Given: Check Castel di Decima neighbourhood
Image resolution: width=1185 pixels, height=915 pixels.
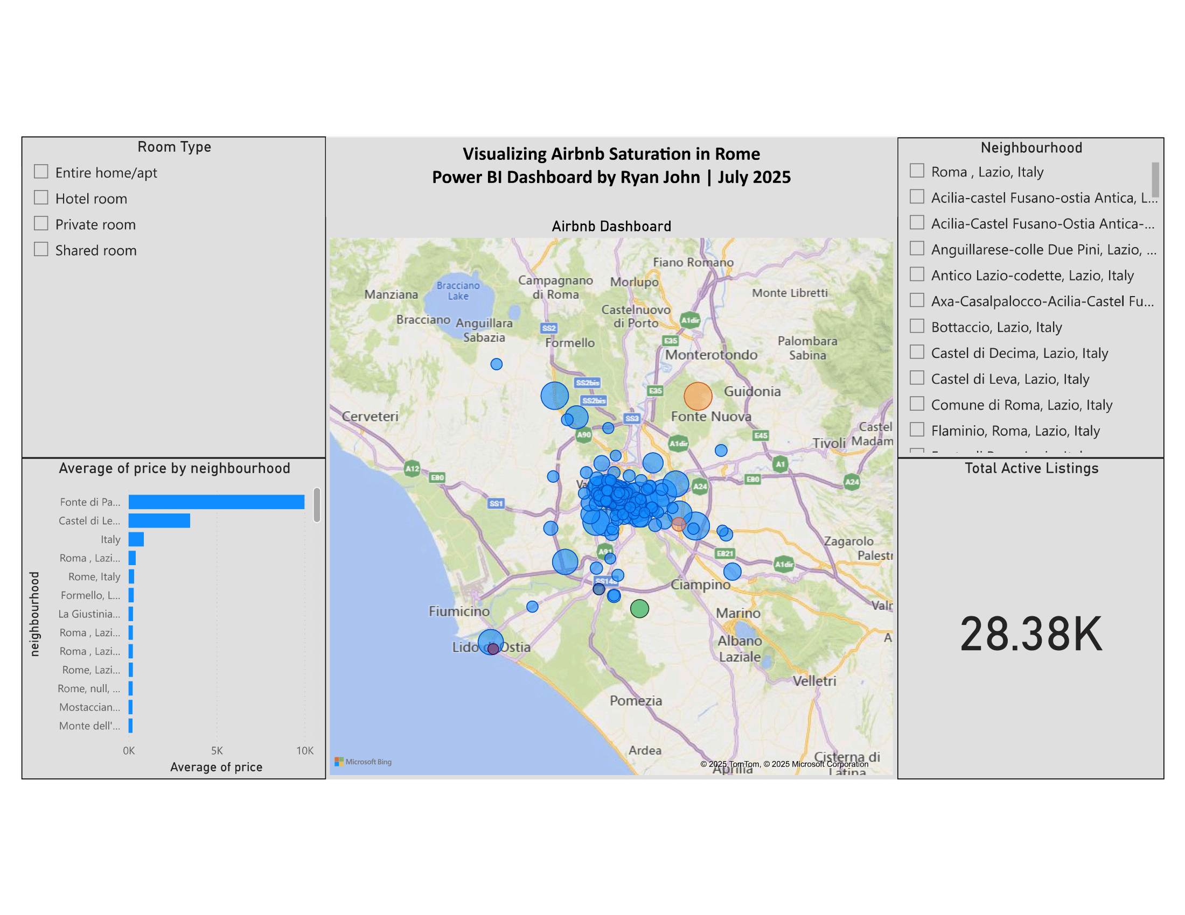Looking at the screenshot, I should click(x=917, y=352).
